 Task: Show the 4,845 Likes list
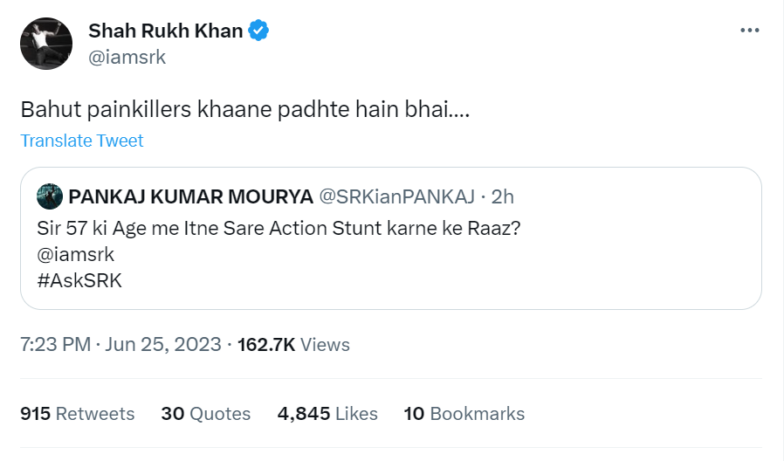click(x=327, y=413)
